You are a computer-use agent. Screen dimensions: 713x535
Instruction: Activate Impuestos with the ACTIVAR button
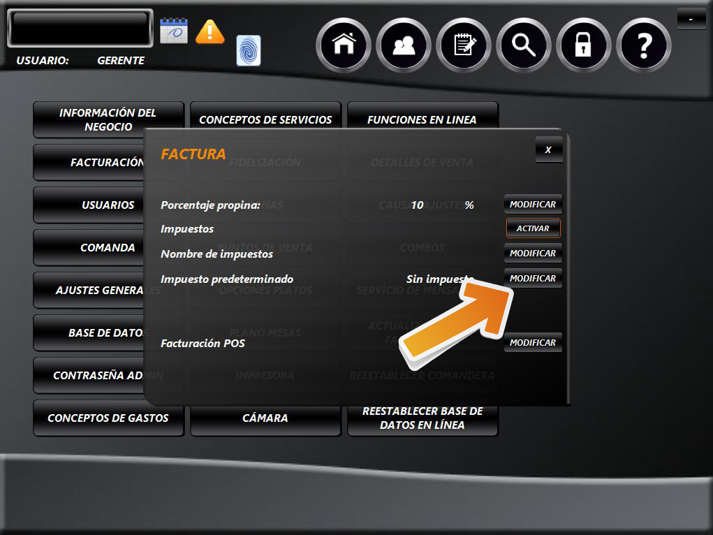[533, 228]
